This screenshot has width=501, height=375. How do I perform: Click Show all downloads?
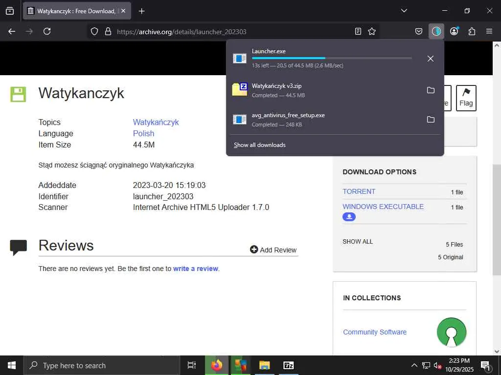pyautogui.click(x=259, y=145)
